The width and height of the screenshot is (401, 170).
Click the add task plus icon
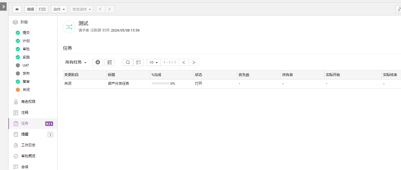point(98,62)
